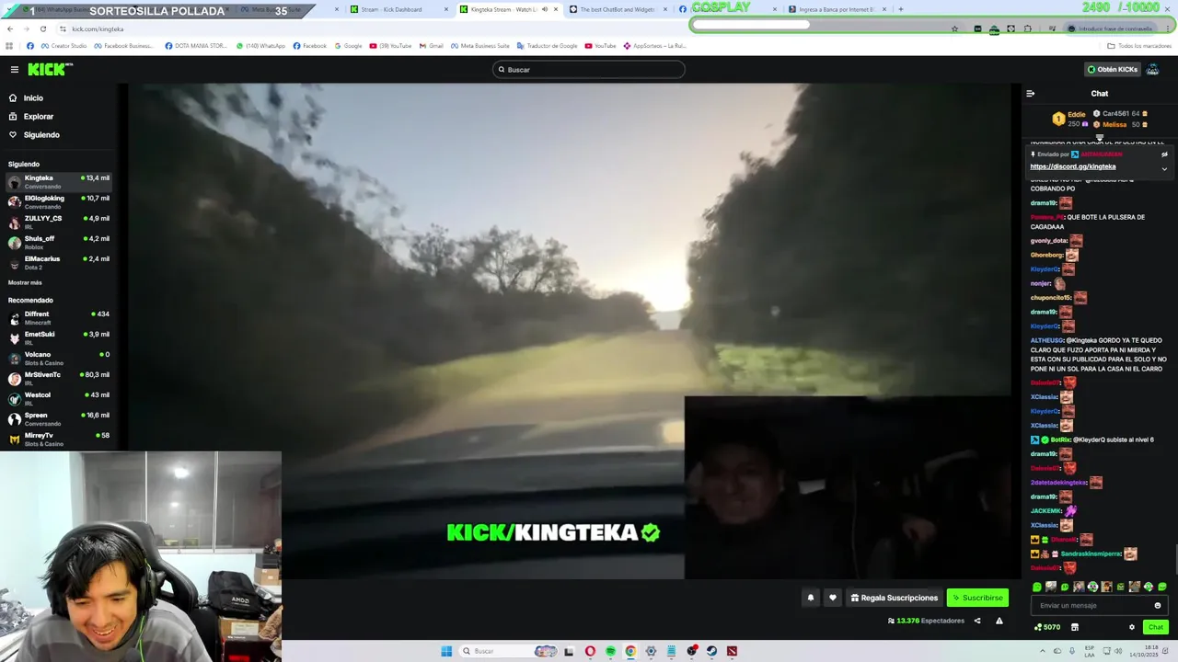Open the discord.gg/kingteka link
The image size is (1178, 662).
click(x=1072, y=166)
